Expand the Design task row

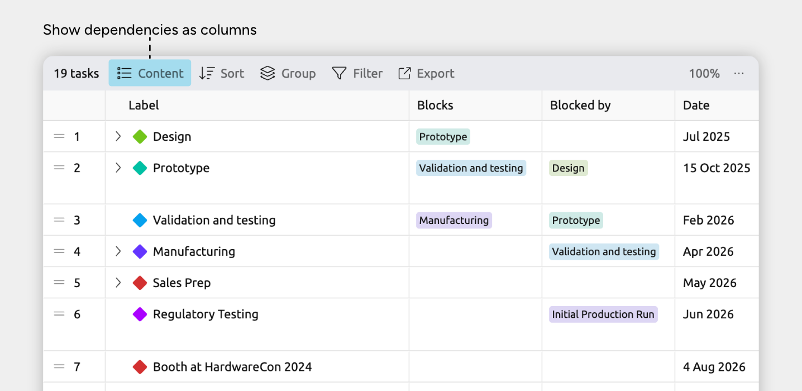(x=118, y=136)
